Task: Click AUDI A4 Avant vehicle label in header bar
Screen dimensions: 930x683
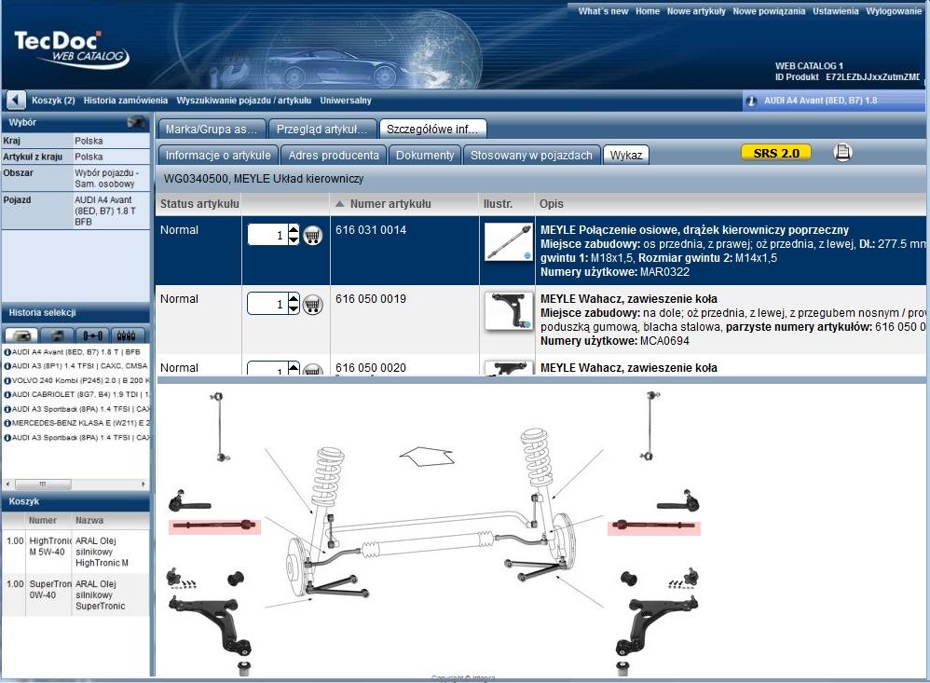Action: (x=820, y=101)
